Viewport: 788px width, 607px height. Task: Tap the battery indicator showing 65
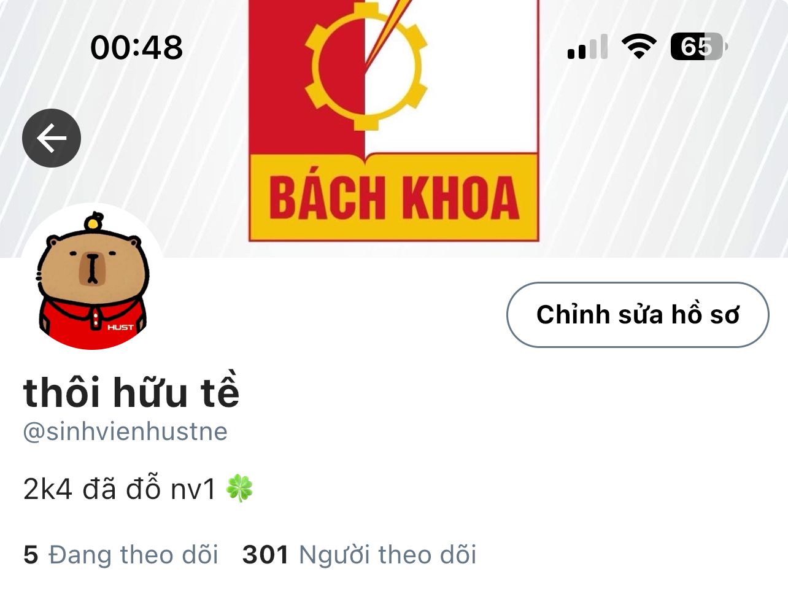point(699,47)
